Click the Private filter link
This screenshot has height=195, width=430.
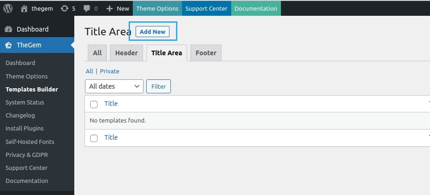point(110,71)
